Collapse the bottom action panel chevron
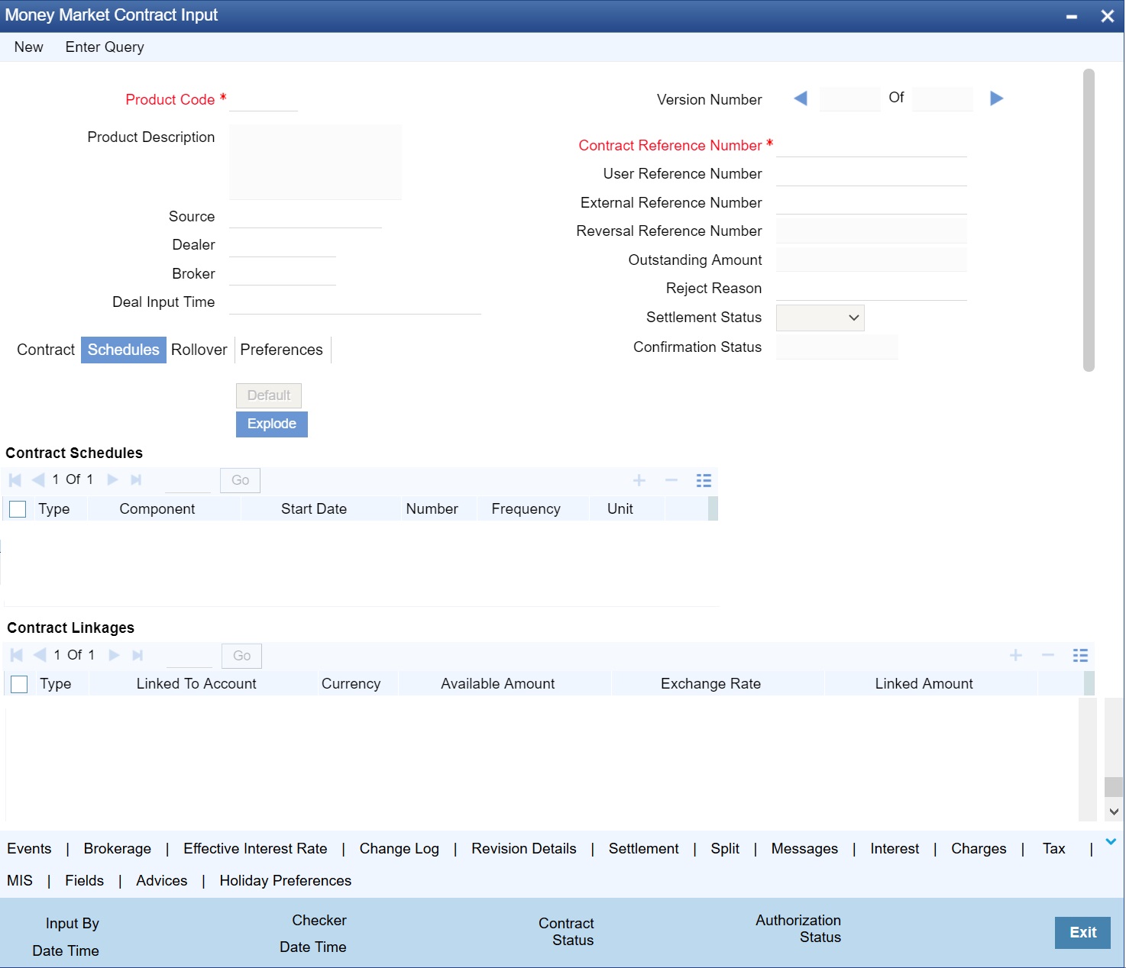 (1110, 841)
